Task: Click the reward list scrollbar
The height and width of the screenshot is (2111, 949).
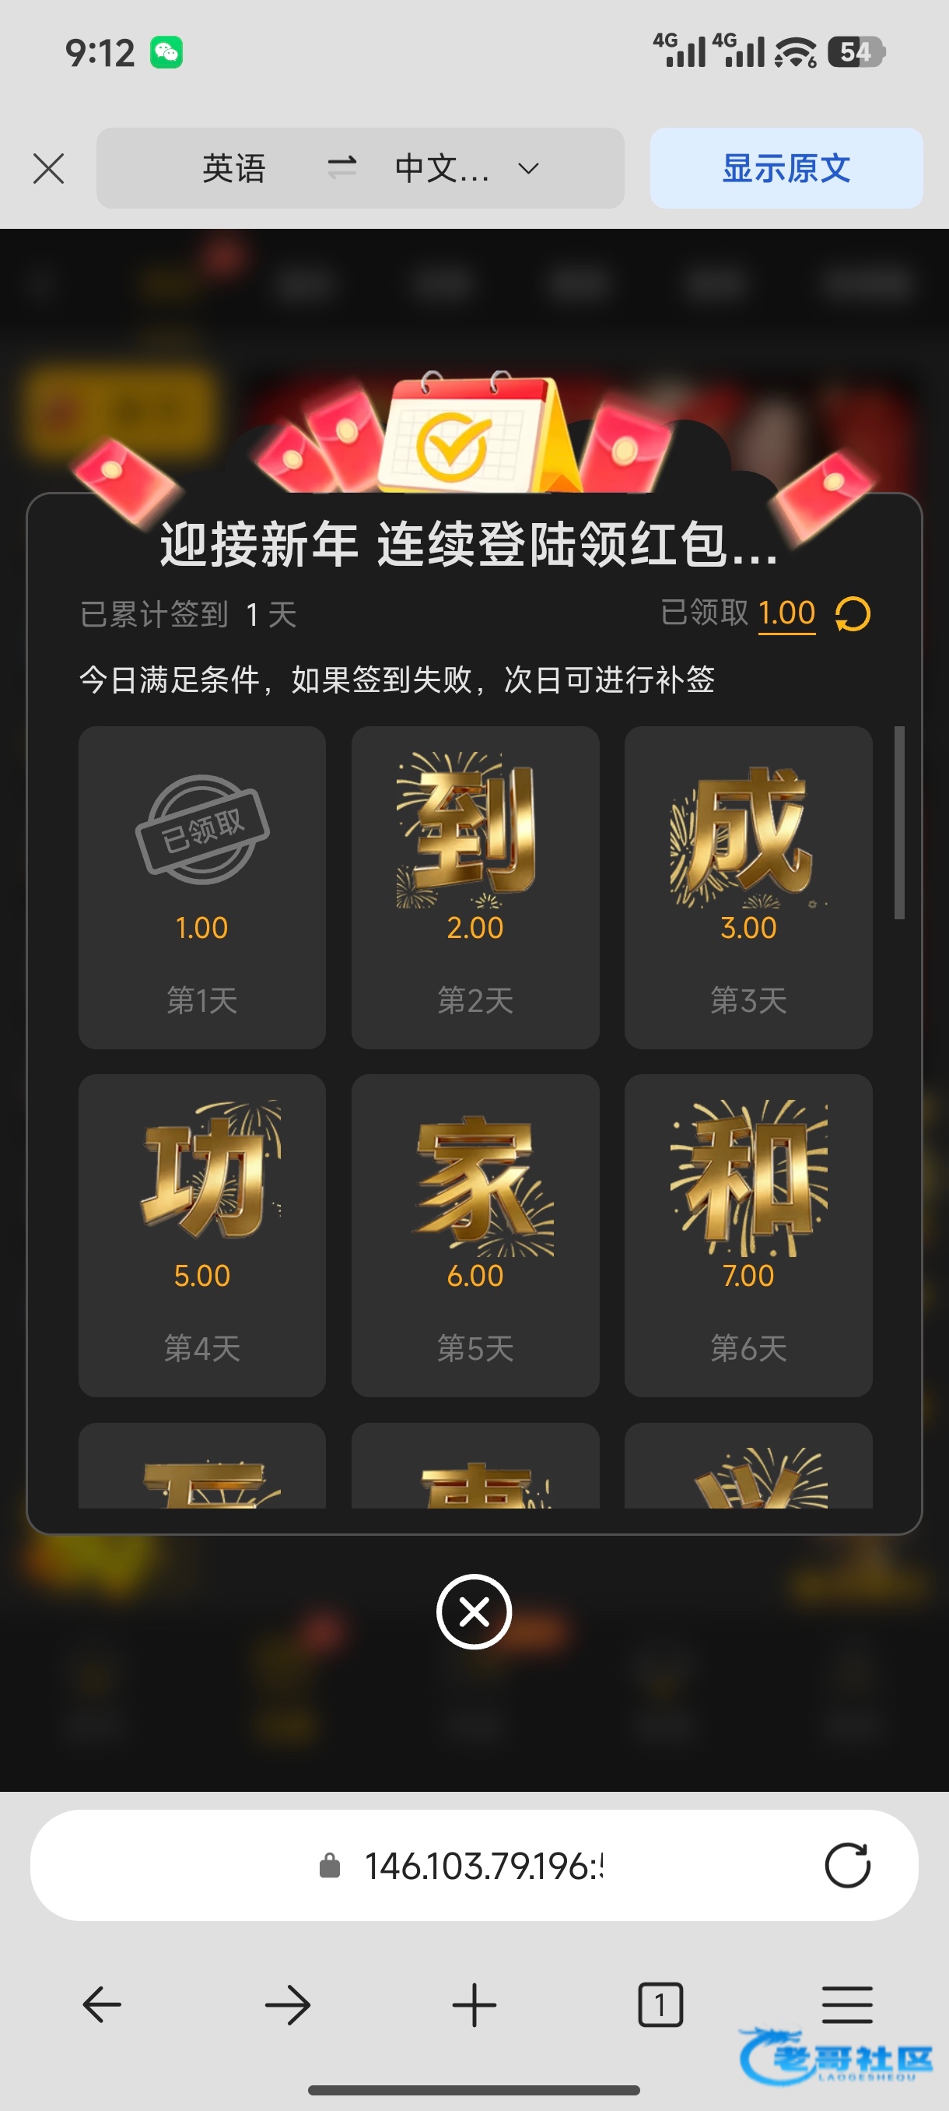Action: 899,823
